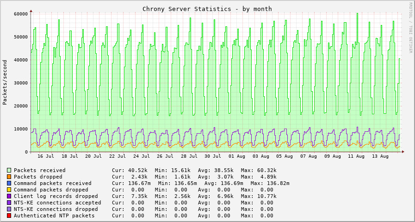The height and width of the screenshot is (222, 415).
Task: Click the '01 Aug' date label
Action: coord(237,156)
